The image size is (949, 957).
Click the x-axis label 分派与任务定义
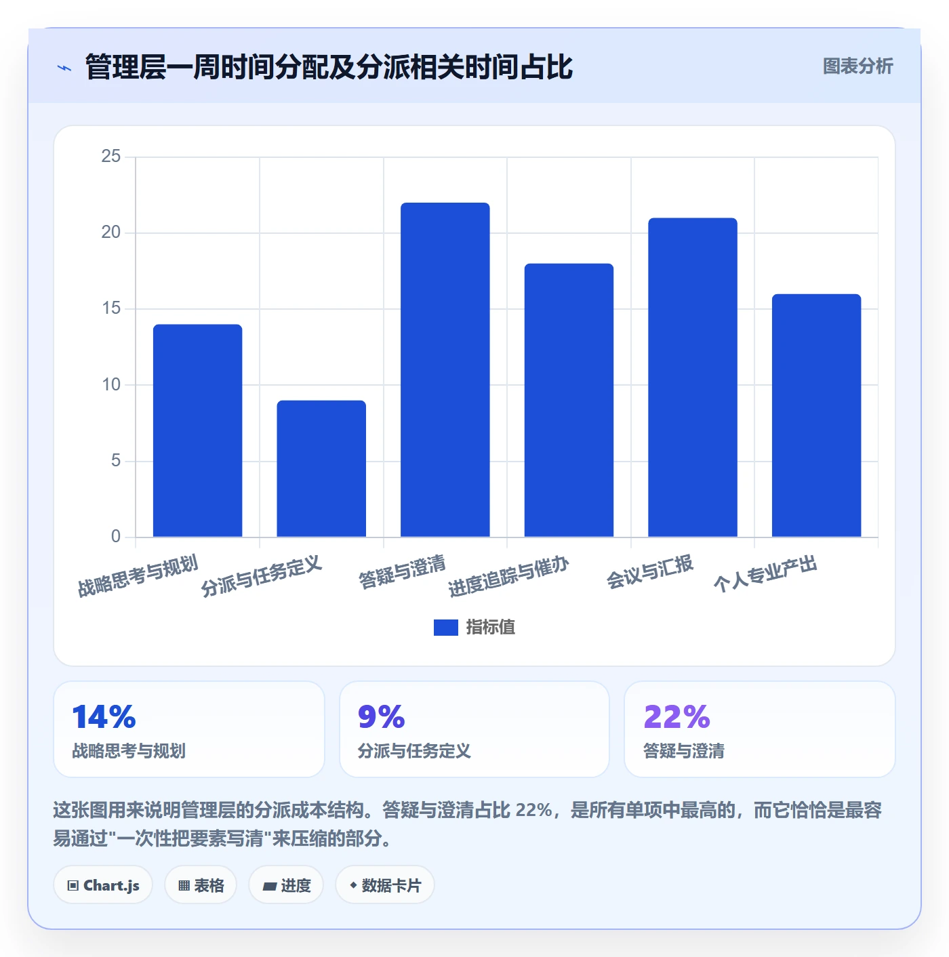pyautogui.click(x=261, y=576)
